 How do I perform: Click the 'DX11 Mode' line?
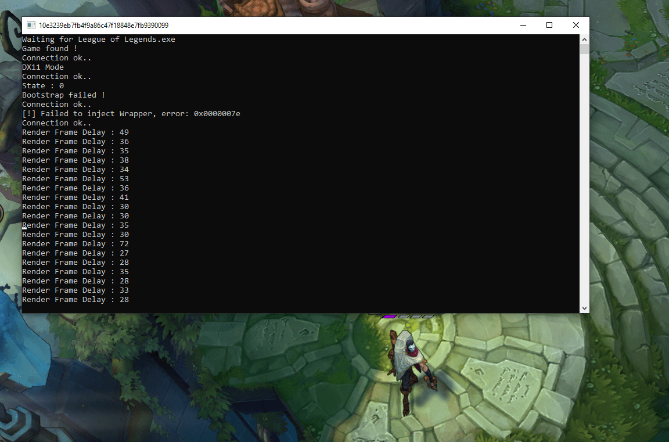(x=42, y=67)
